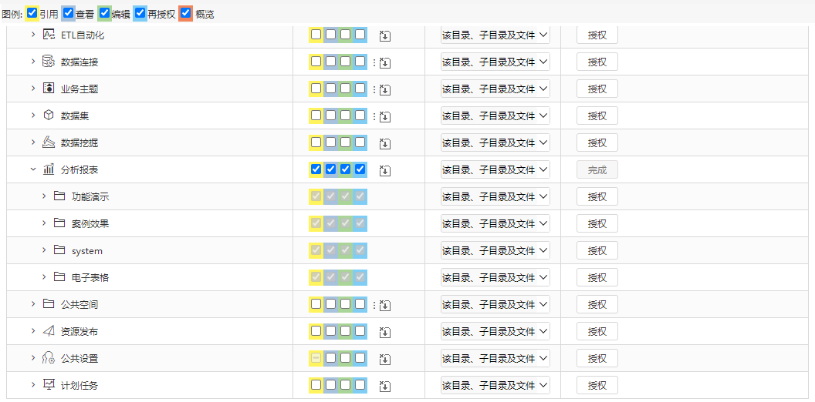The width and height of the screenshot is (815, 402).
Task: Check the green 编辑 box for 数据集
Action: pyautogui.click(x=345, y=116)
